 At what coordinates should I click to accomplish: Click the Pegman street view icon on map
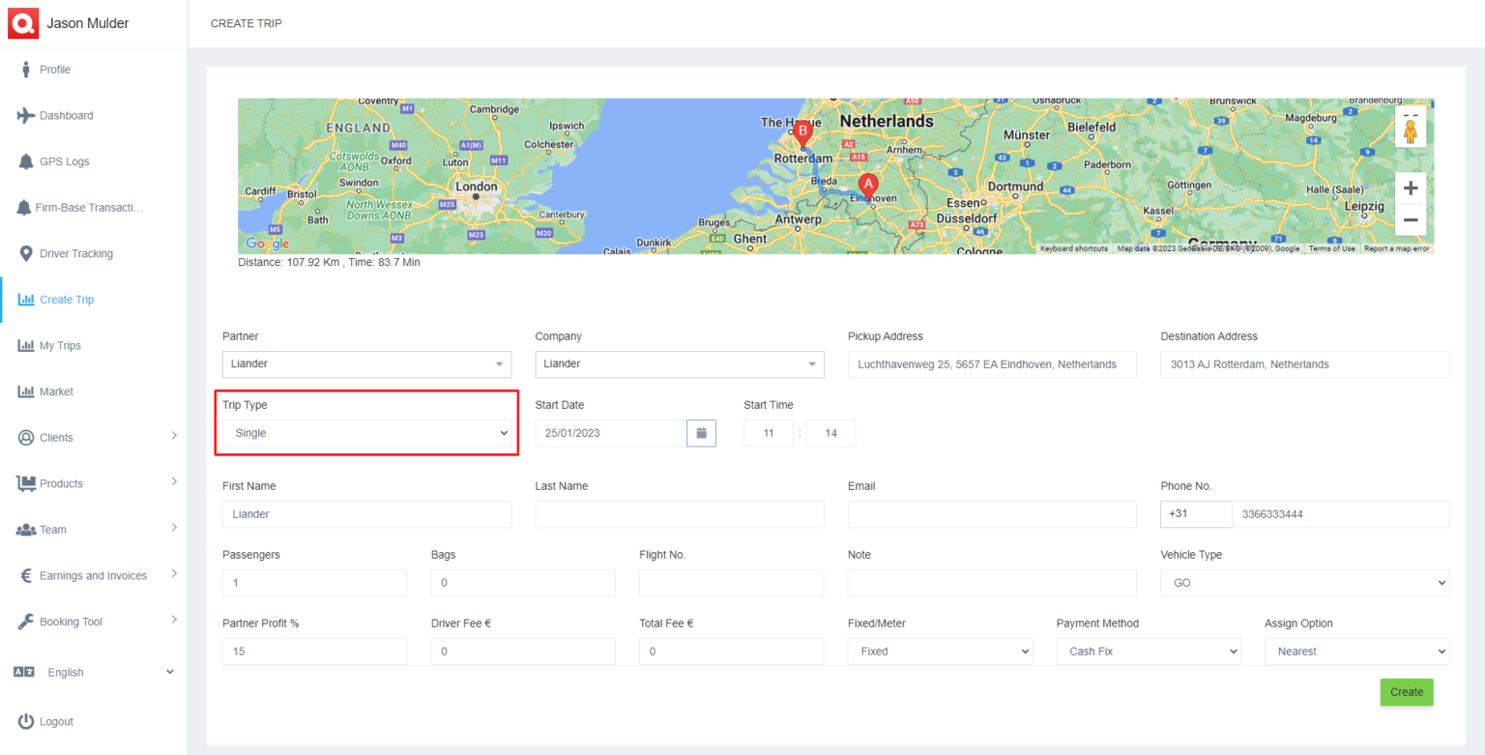1411,126
